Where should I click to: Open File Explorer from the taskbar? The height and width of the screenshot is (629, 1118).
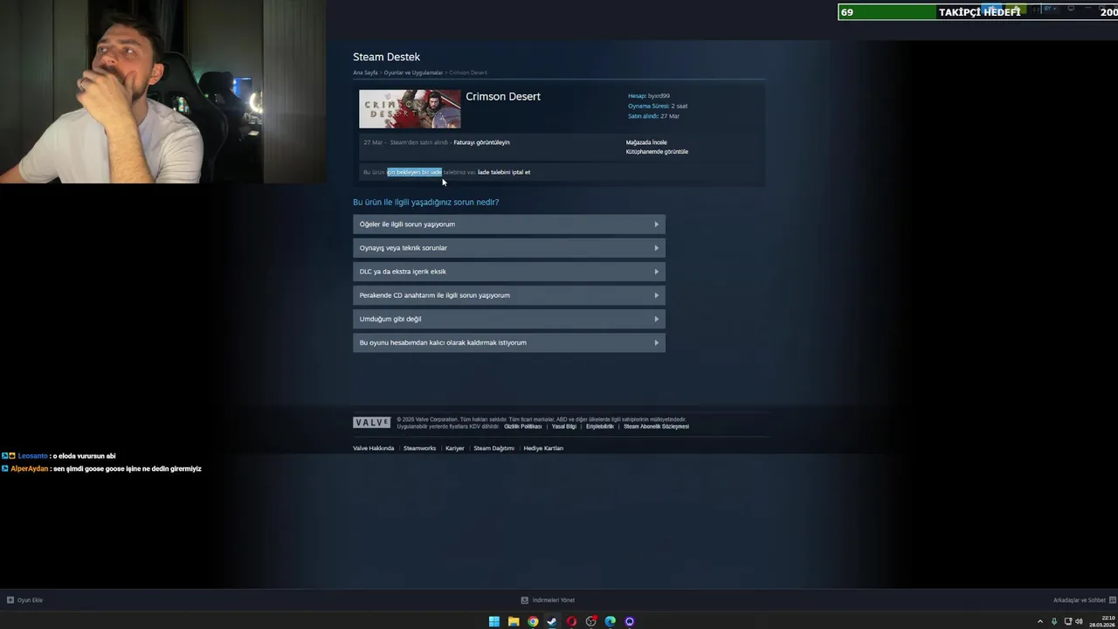click(514, 622)
